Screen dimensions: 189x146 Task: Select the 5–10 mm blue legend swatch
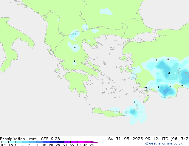[33, 142]
